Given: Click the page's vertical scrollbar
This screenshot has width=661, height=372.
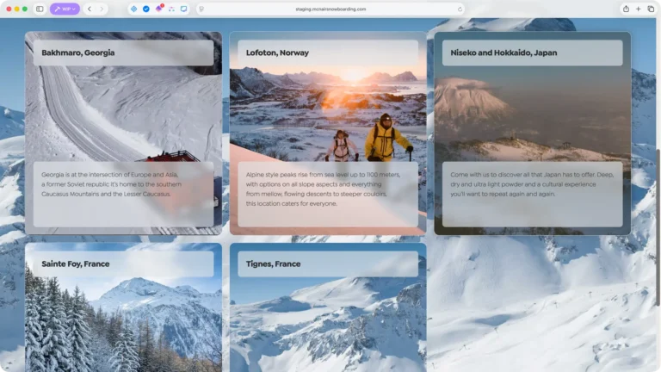Looking at the screenshot, I should [658, 224].
